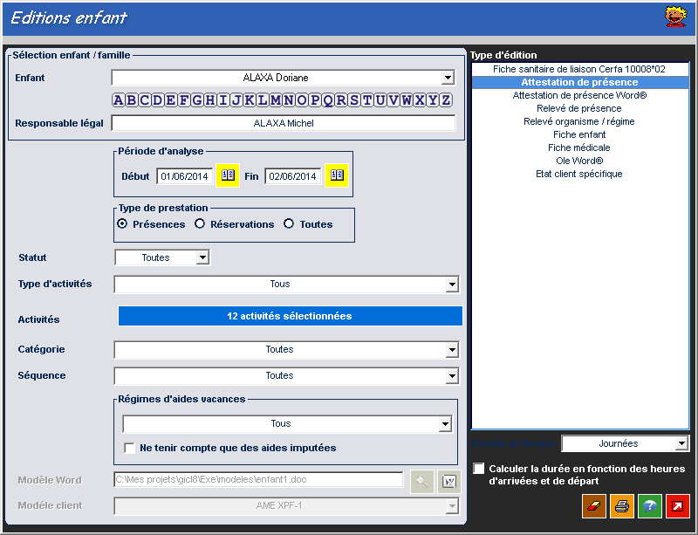The image size is (698, 535).
Task: Expand the Statut dropdown
Action: pyautogui.click(x=202, y=257)
